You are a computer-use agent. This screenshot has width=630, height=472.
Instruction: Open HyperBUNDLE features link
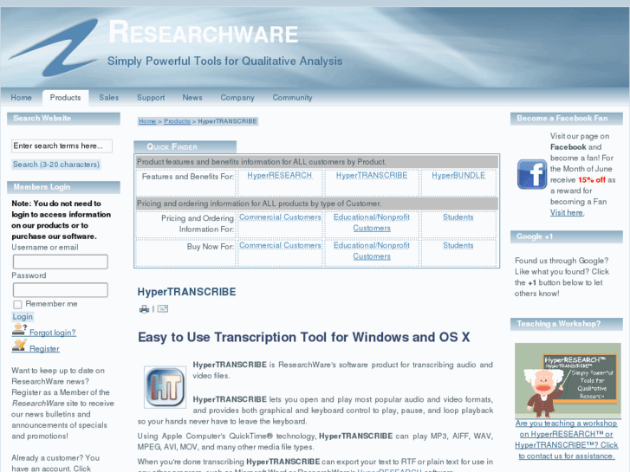(458, 176)
